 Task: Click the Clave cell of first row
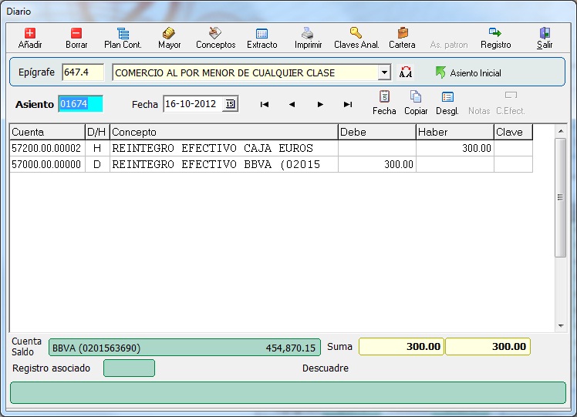click(513, 148)
